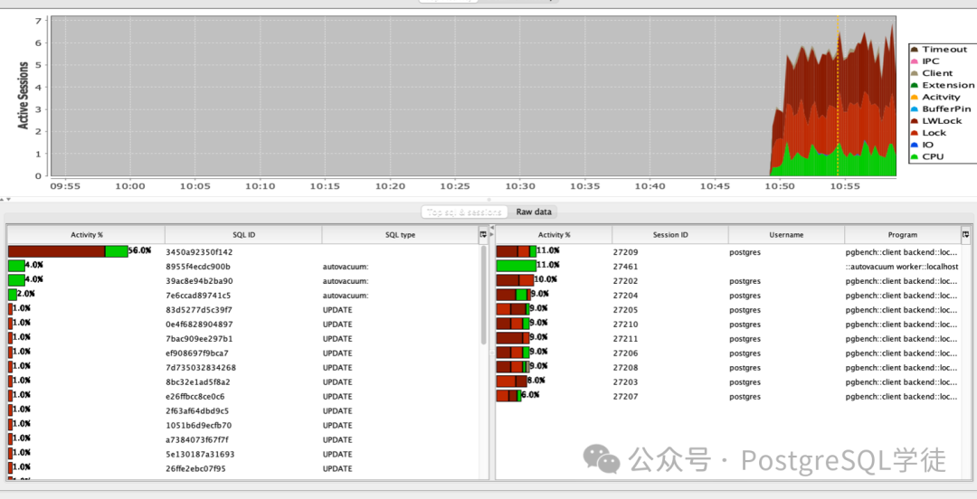
Task: Click the ::autovacuum worker::localhost program cell
Action: [x=902, y=267]
